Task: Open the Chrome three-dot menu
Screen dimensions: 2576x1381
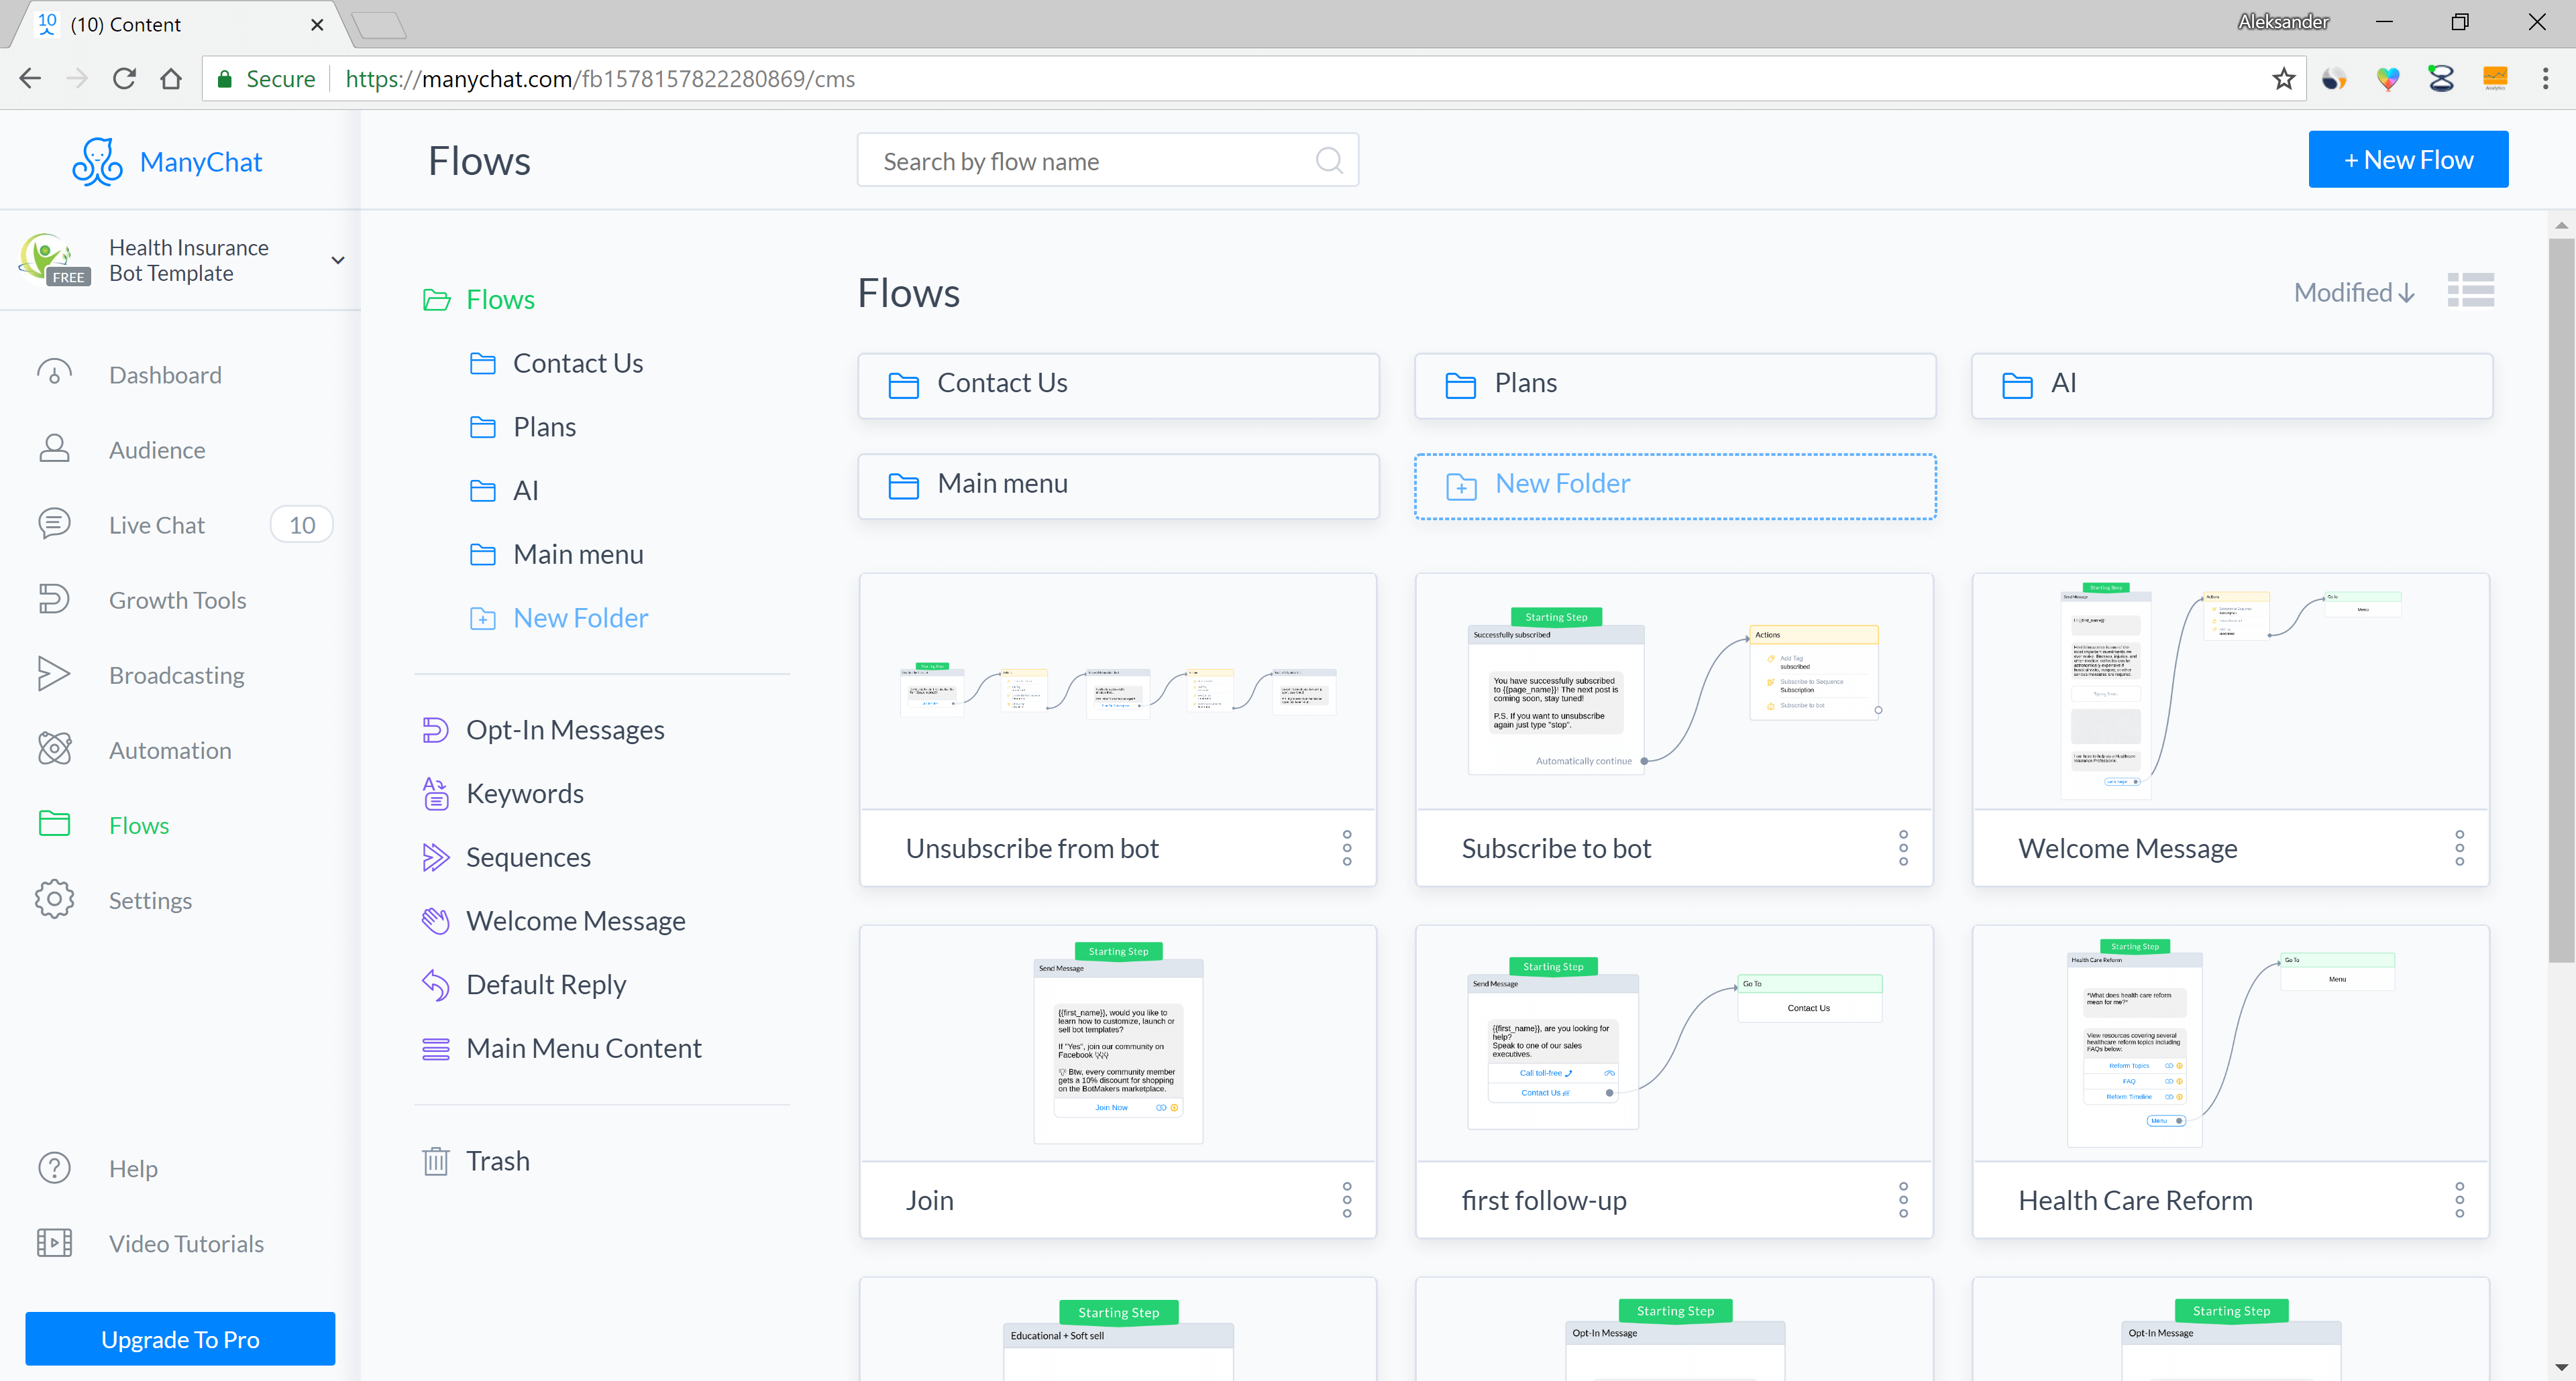Action: click(x=2545, y=78)
